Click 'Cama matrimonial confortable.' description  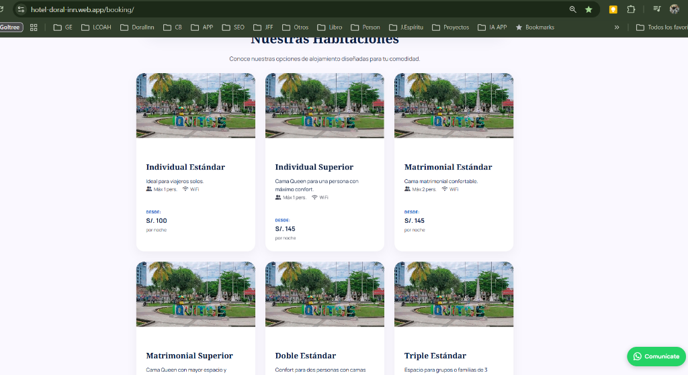[441, 181]
